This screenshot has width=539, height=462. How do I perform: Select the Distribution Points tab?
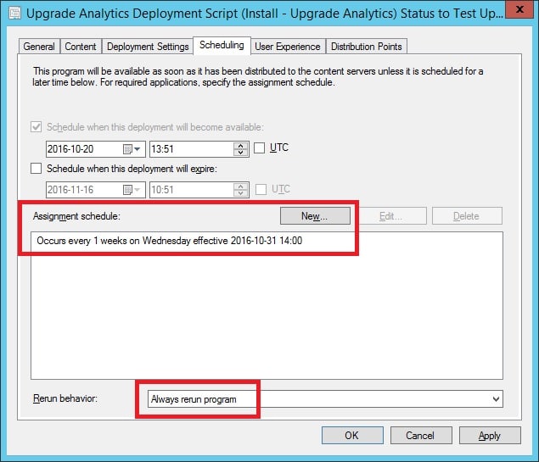point(367,47)
